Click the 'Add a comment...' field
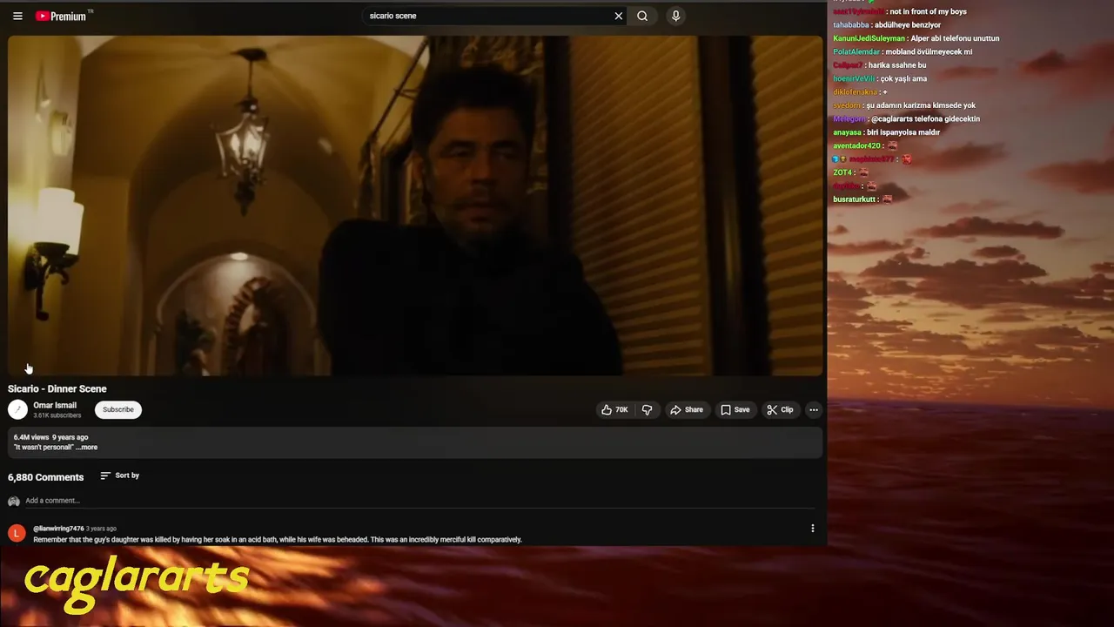Viewport: 1114px width, 627px height. [421, 501]
